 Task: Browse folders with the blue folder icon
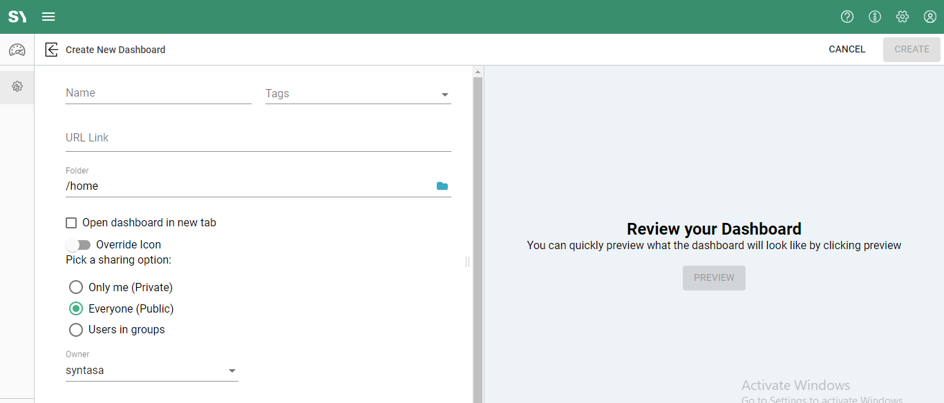442,186
